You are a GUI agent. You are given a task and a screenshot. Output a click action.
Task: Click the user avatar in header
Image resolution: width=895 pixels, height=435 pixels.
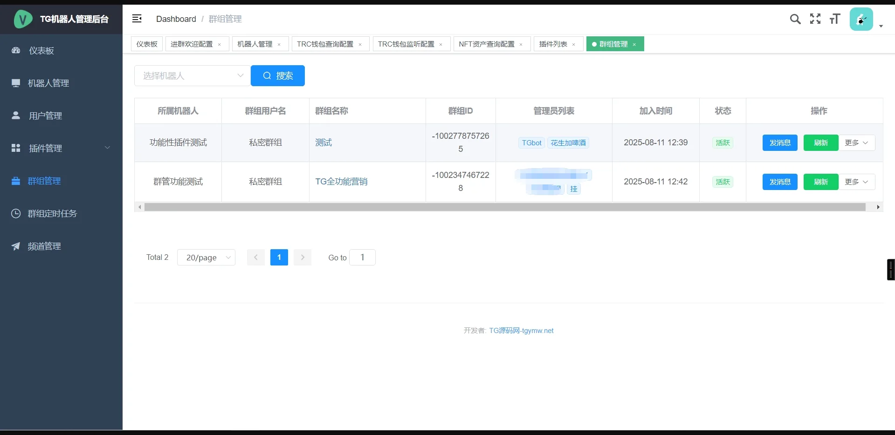coord(861,20)
